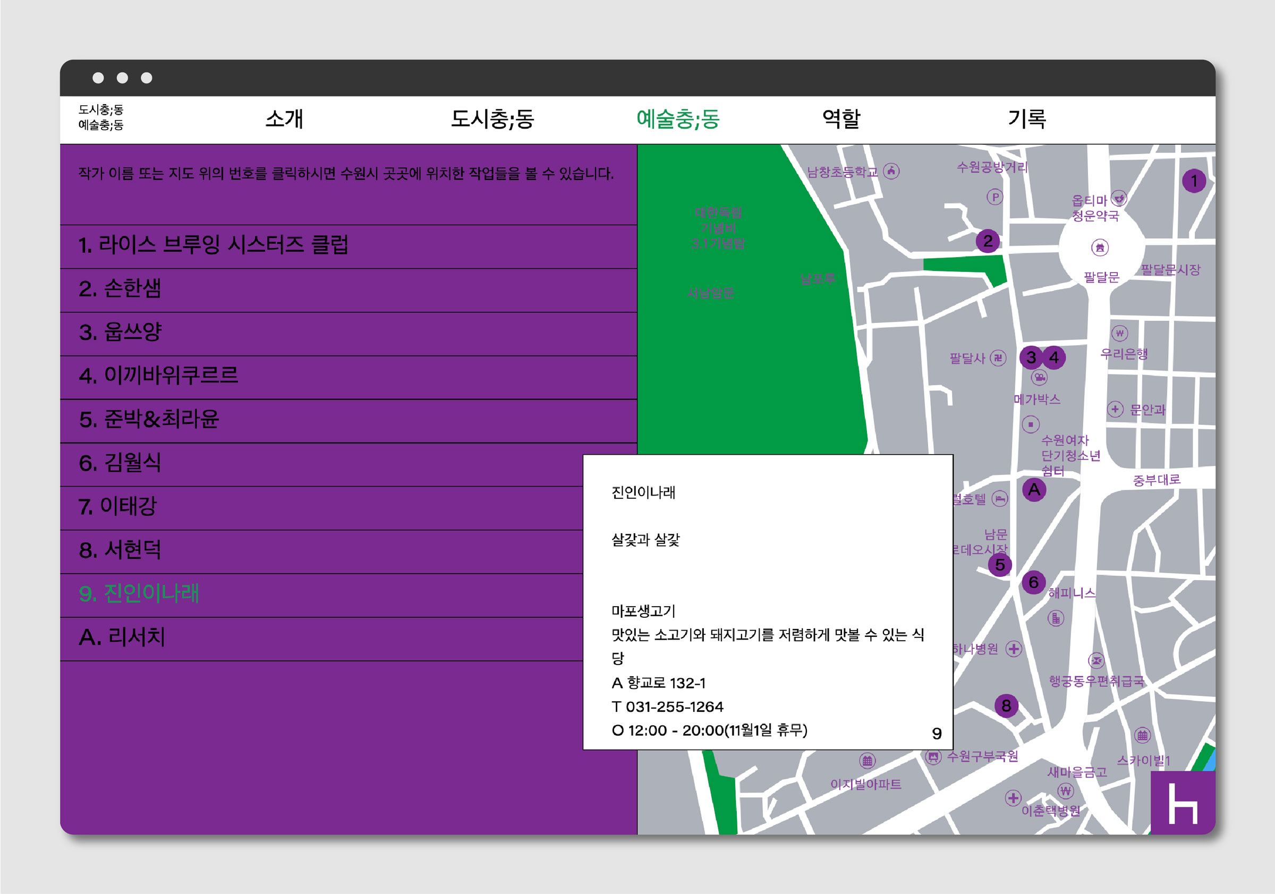
Task: Open the 역할 menu
Action: (841, 119)
